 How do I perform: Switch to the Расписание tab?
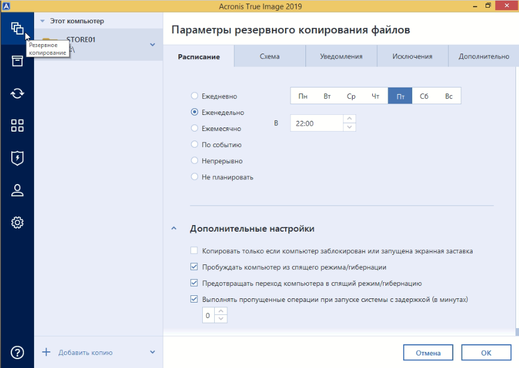click(x=199, y=57)
